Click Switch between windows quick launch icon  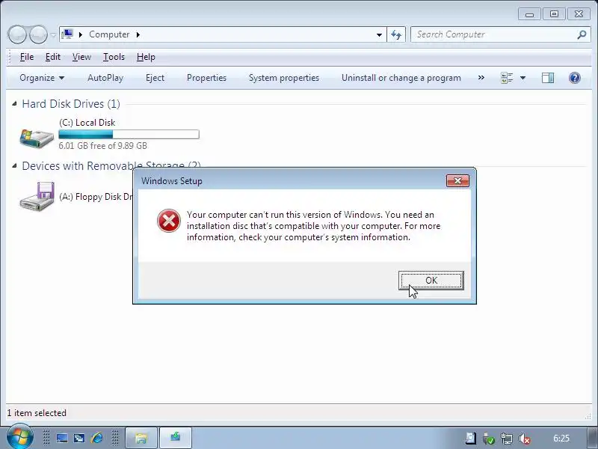79,438
